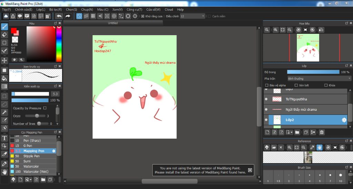353x189 pixels.
Task: Select the Hand tool in left toolbar
Action: point(4,172)
